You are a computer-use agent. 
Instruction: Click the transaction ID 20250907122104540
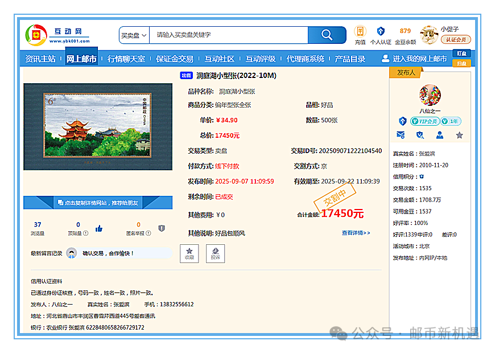point(350,151)
